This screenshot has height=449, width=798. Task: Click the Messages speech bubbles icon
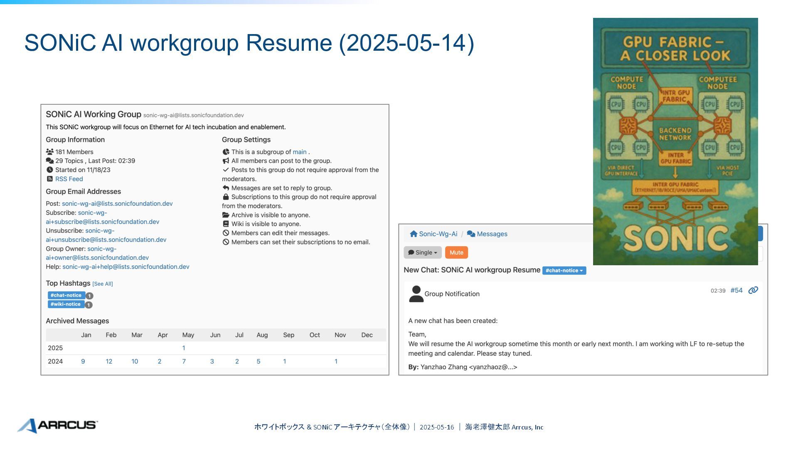(x=471, y=234)
